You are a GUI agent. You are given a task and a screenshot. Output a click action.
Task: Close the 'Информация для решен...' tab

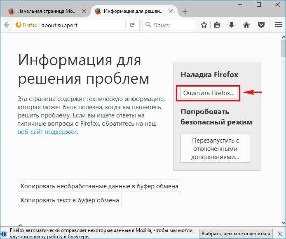coord(171,11)
